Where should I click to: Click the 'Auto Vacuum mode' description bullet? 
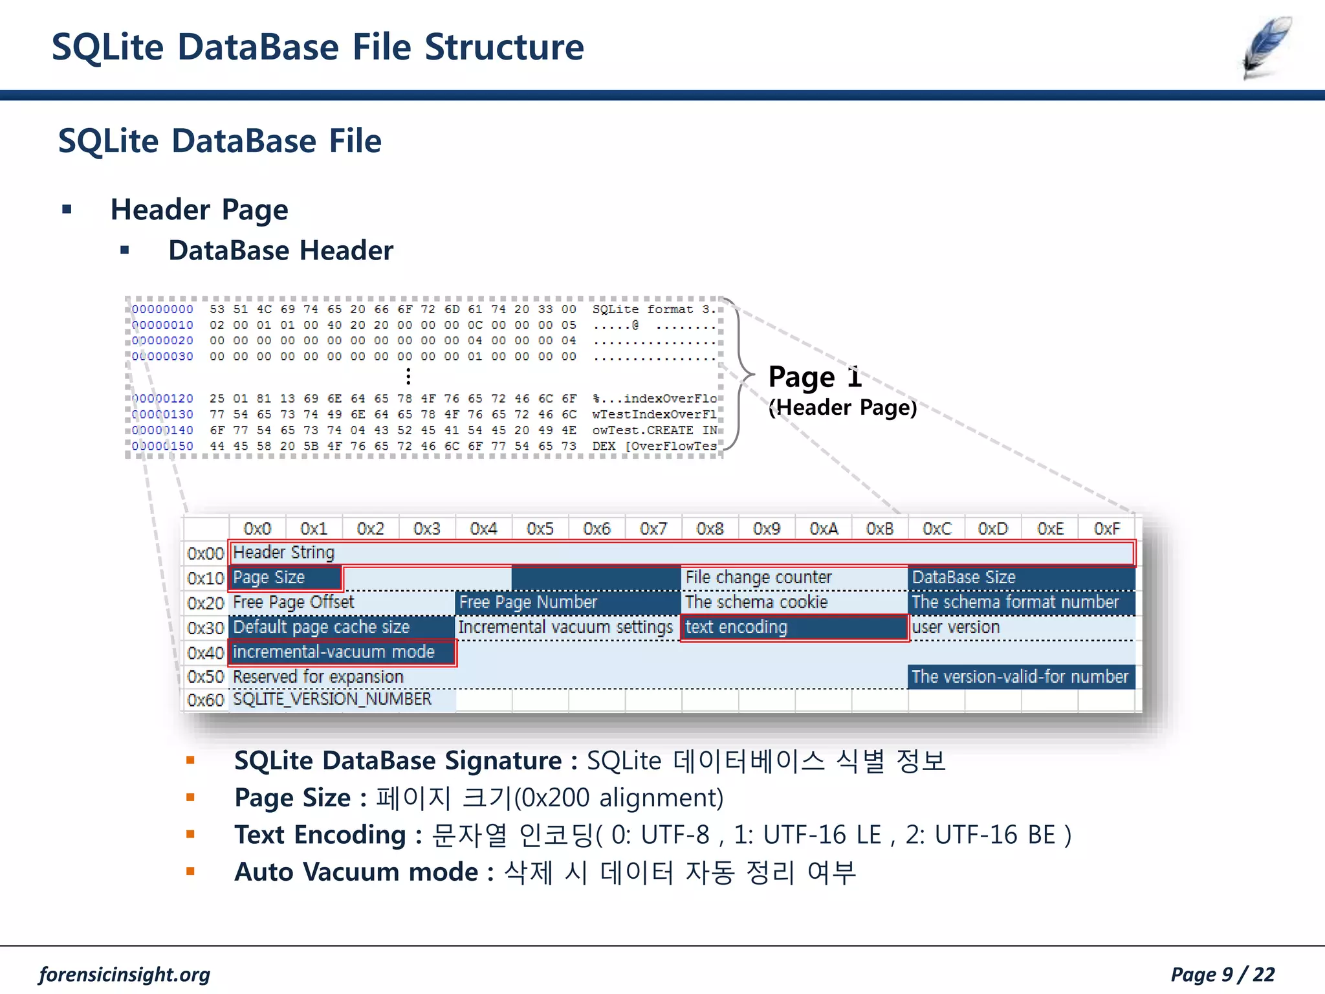545,872
